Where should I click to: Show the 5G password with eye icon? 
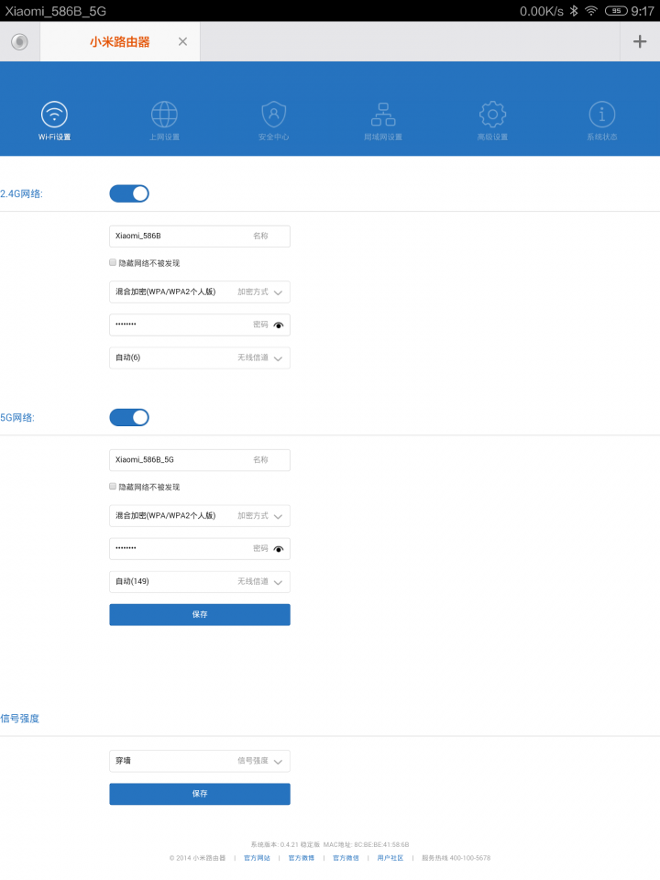[279, 549]
